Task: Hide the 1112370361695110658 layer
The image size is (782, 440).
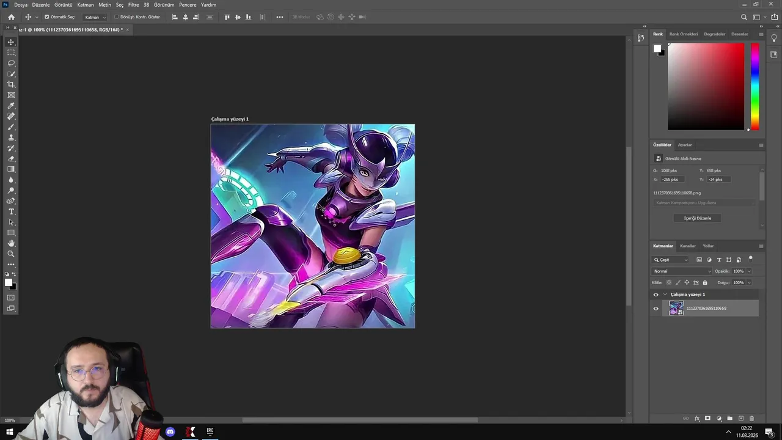Action: [x=656, y=309]
